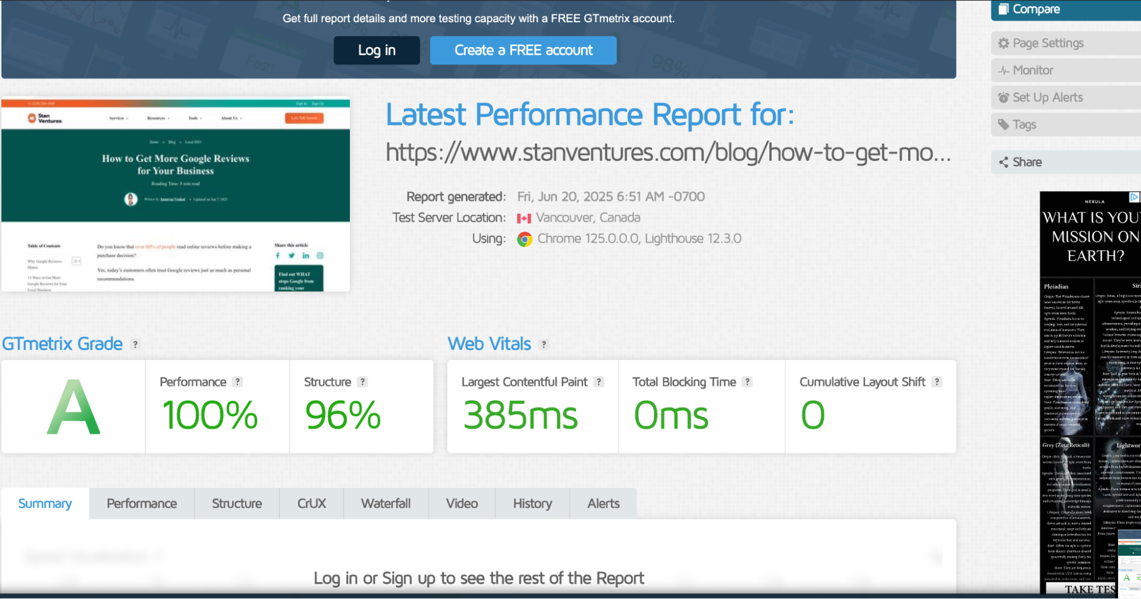Click the GTmetrix Grade help question mark

click(135, 345)
